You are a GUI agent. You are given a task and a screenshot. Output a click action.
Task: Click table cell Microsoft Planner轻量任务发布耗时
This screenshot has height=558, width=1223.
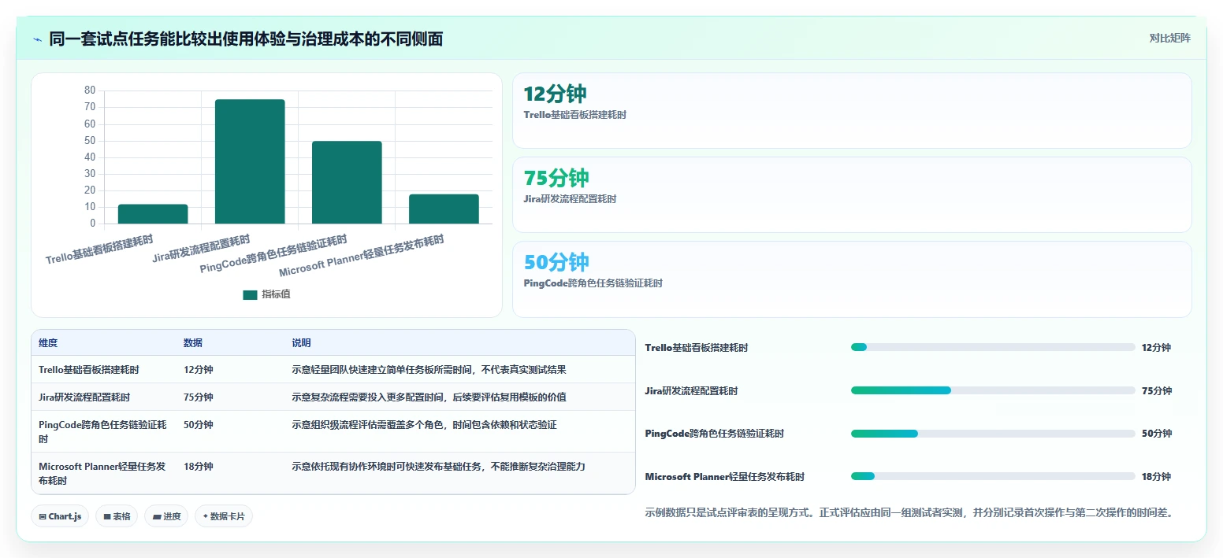click(x=102, y=473)
